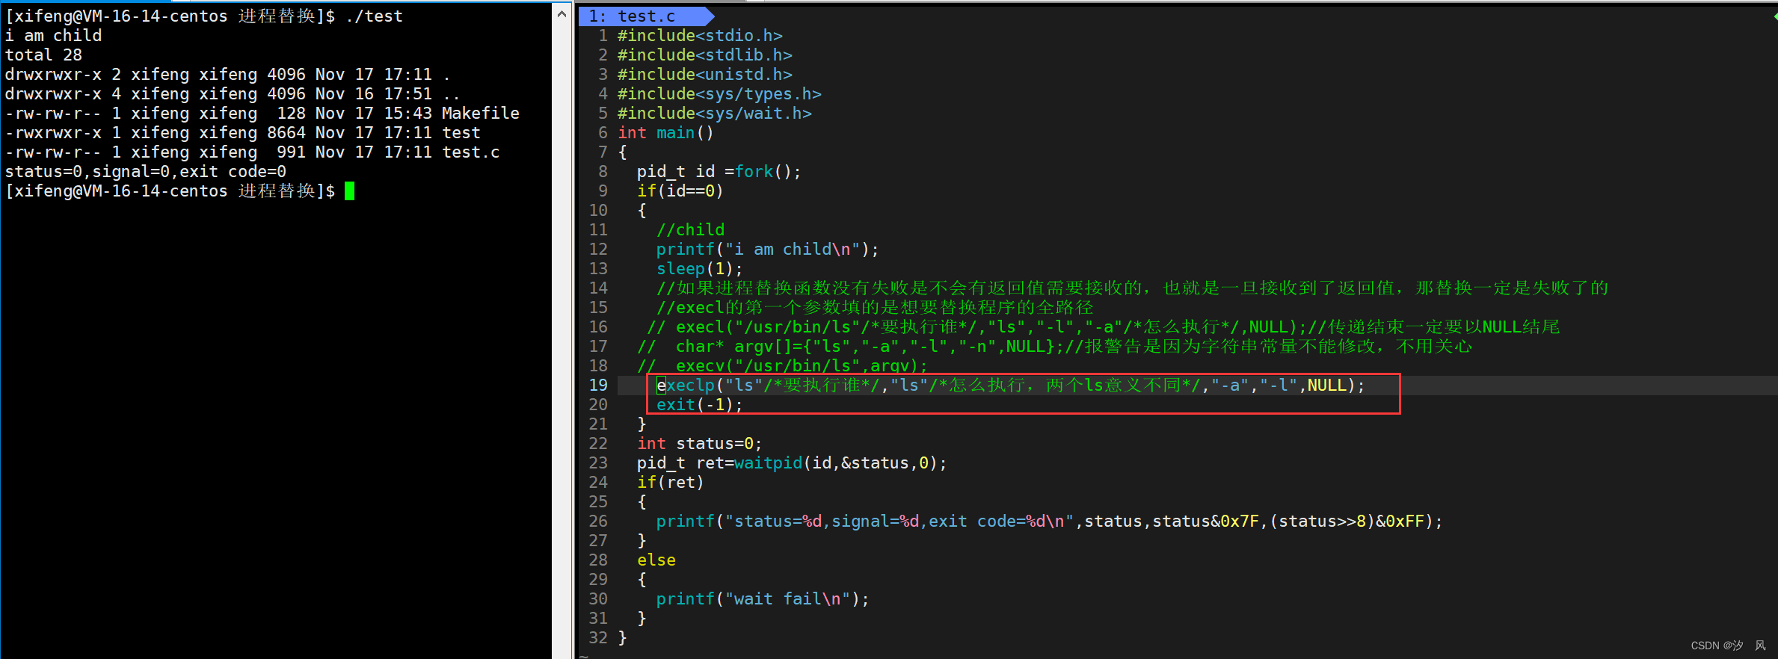This screenshot has height=659, width=1778.
Task: Select the test.c buffer tab
Action: pos(647,16)
